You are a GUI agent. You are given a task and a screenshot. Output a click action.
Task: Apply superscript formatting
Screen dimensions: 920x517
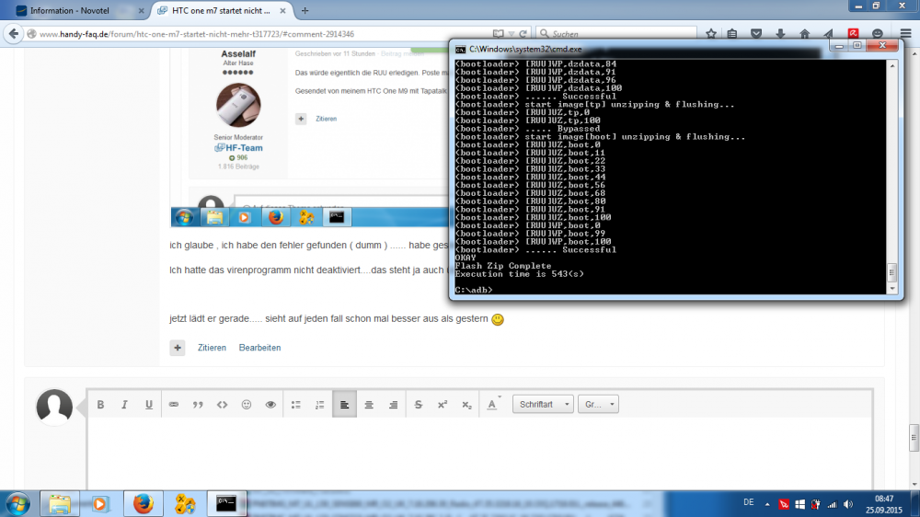(x=442, y=404)
